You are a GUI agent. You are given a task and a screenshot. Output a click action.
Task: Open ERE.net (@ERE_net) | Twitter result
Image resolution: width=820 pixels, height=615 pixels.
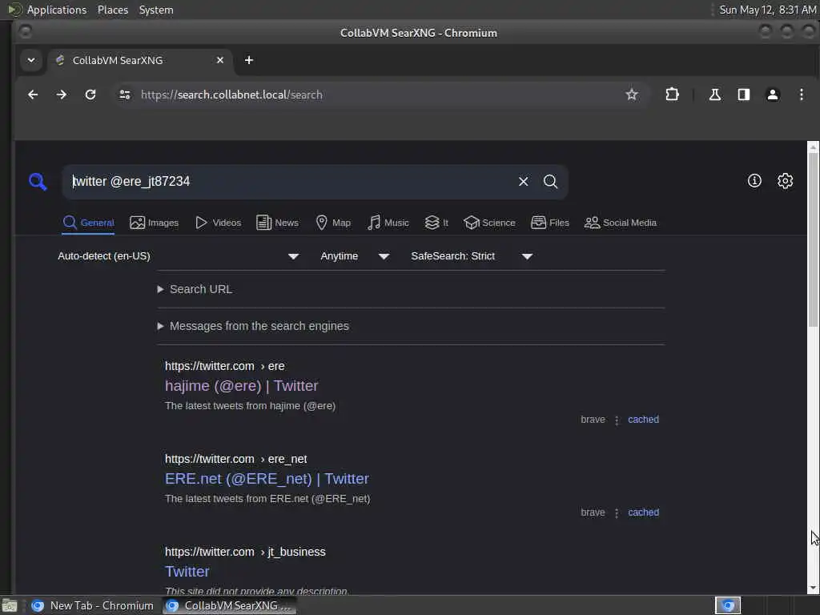pos(267,479)
